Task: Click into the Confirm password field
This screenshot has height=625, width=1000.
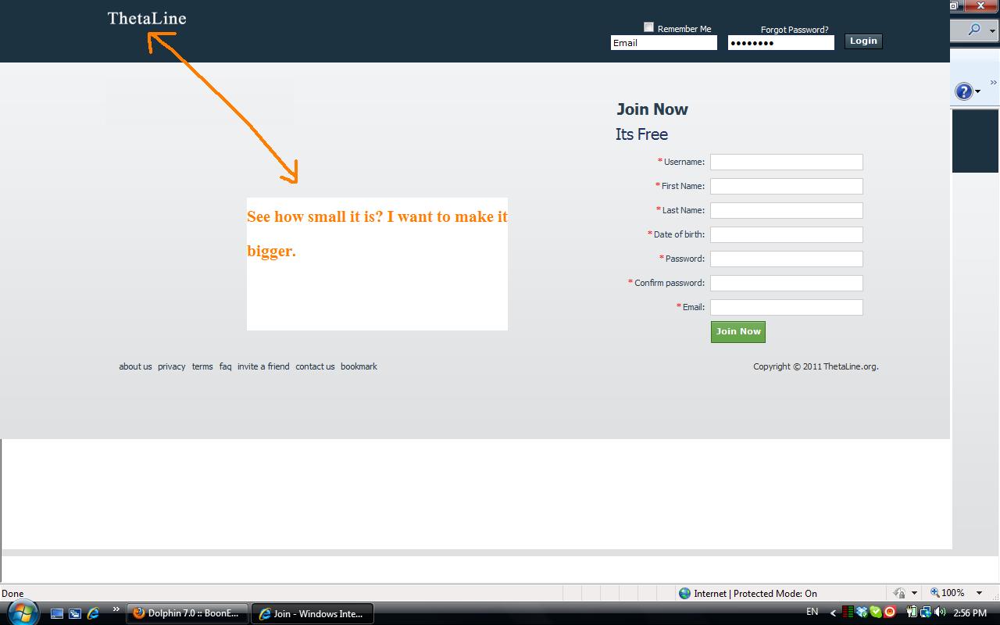Action: pos(787,283)
